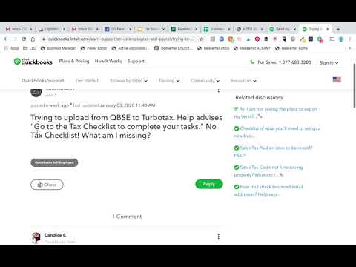Click the Cheer button
Image resolution: width=356 pixels, height=267 pixels.
[47, 185]
